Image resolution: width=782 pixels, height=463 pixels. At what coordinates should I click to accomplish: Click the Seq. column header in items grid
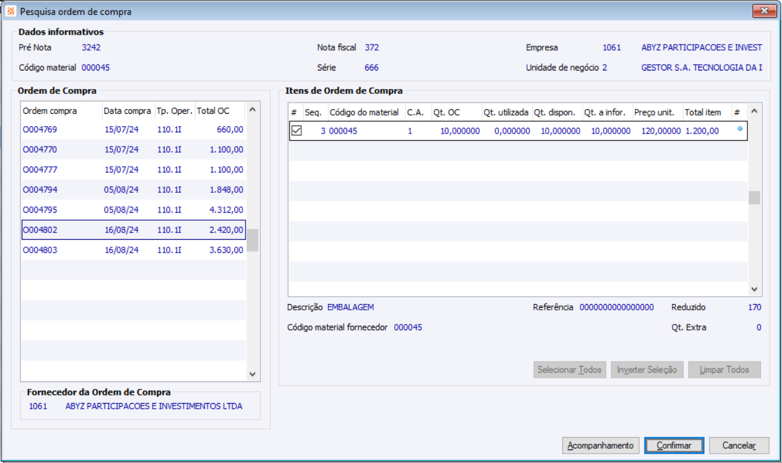pyautogui.click(x=314, y=113)
